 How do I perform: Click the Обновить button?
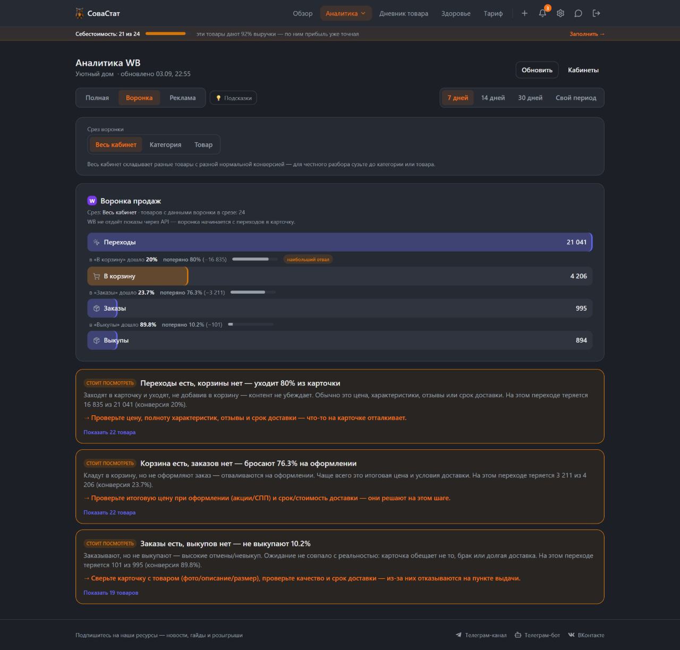pyautogui.click(x=537, y=70)
